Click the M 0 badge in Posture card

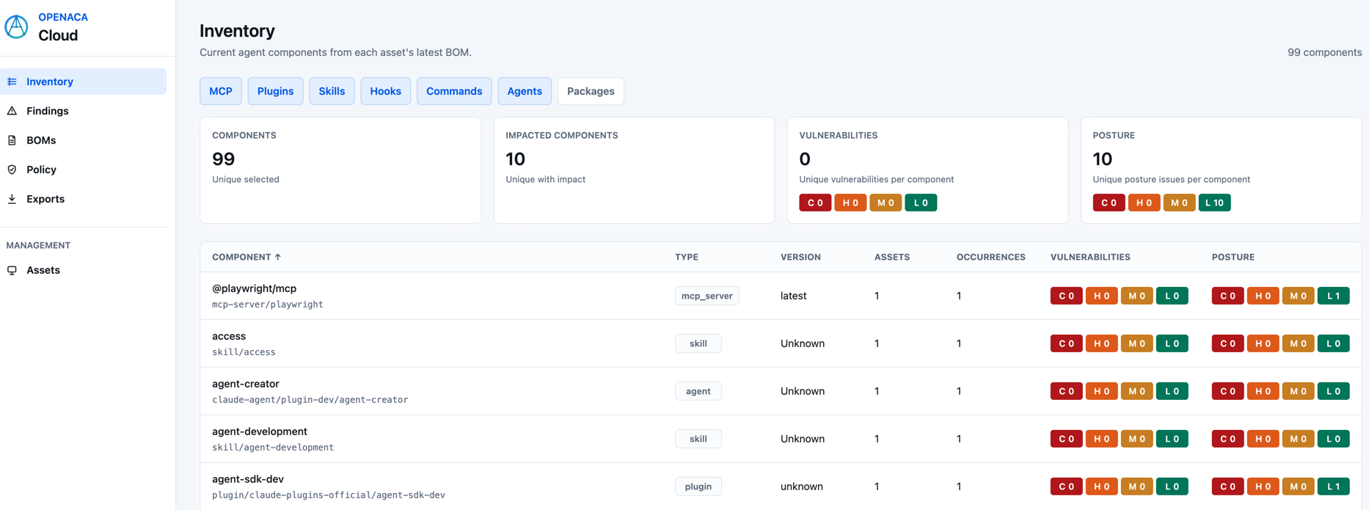[x=1179, y=203]
